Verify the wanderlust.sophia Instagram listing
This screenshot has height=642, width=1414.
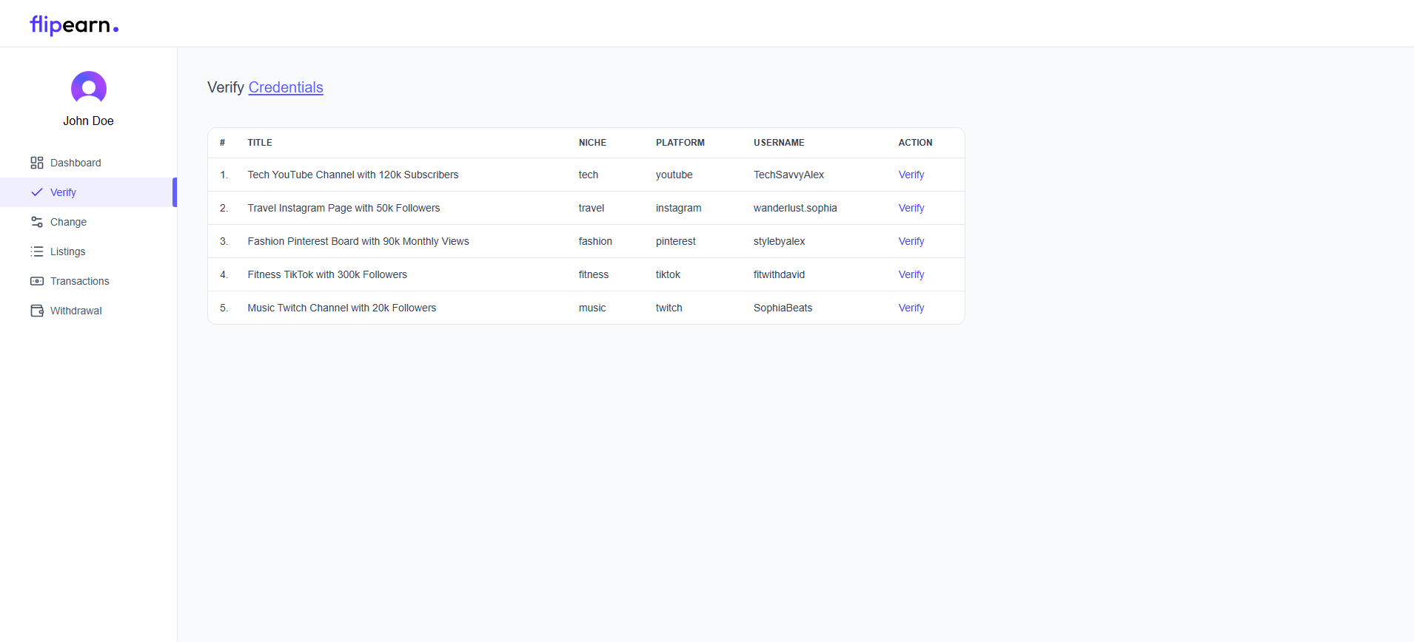(911, 208)
